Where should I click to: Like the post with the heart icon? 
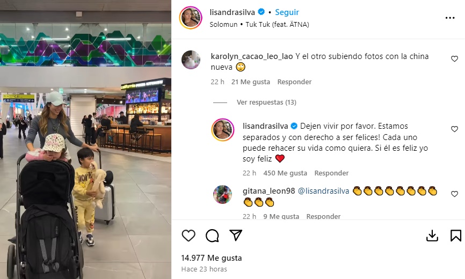188,236
